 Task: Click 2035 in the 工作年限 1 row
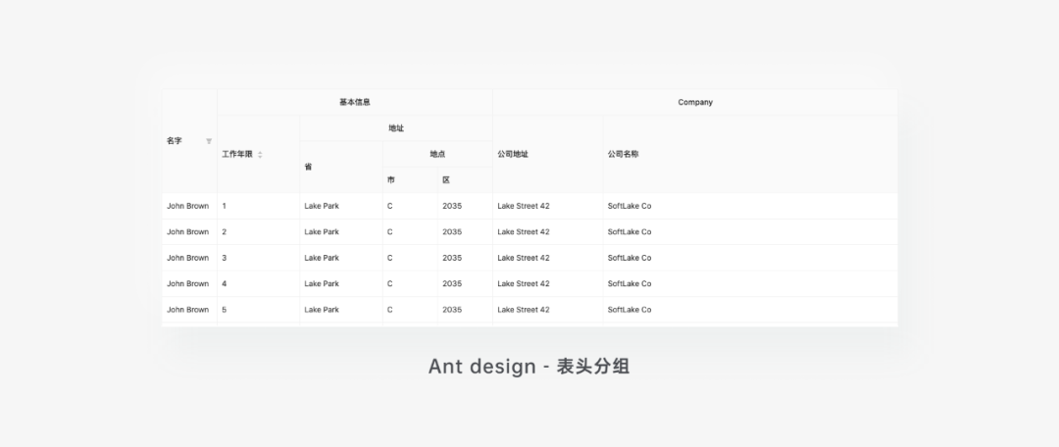(x=452, y=206)
